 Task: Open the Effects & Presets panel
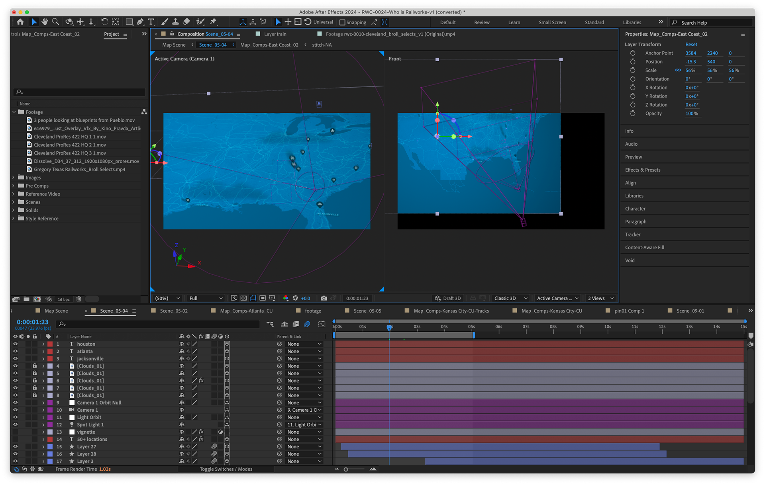click(x=643, y=170)
